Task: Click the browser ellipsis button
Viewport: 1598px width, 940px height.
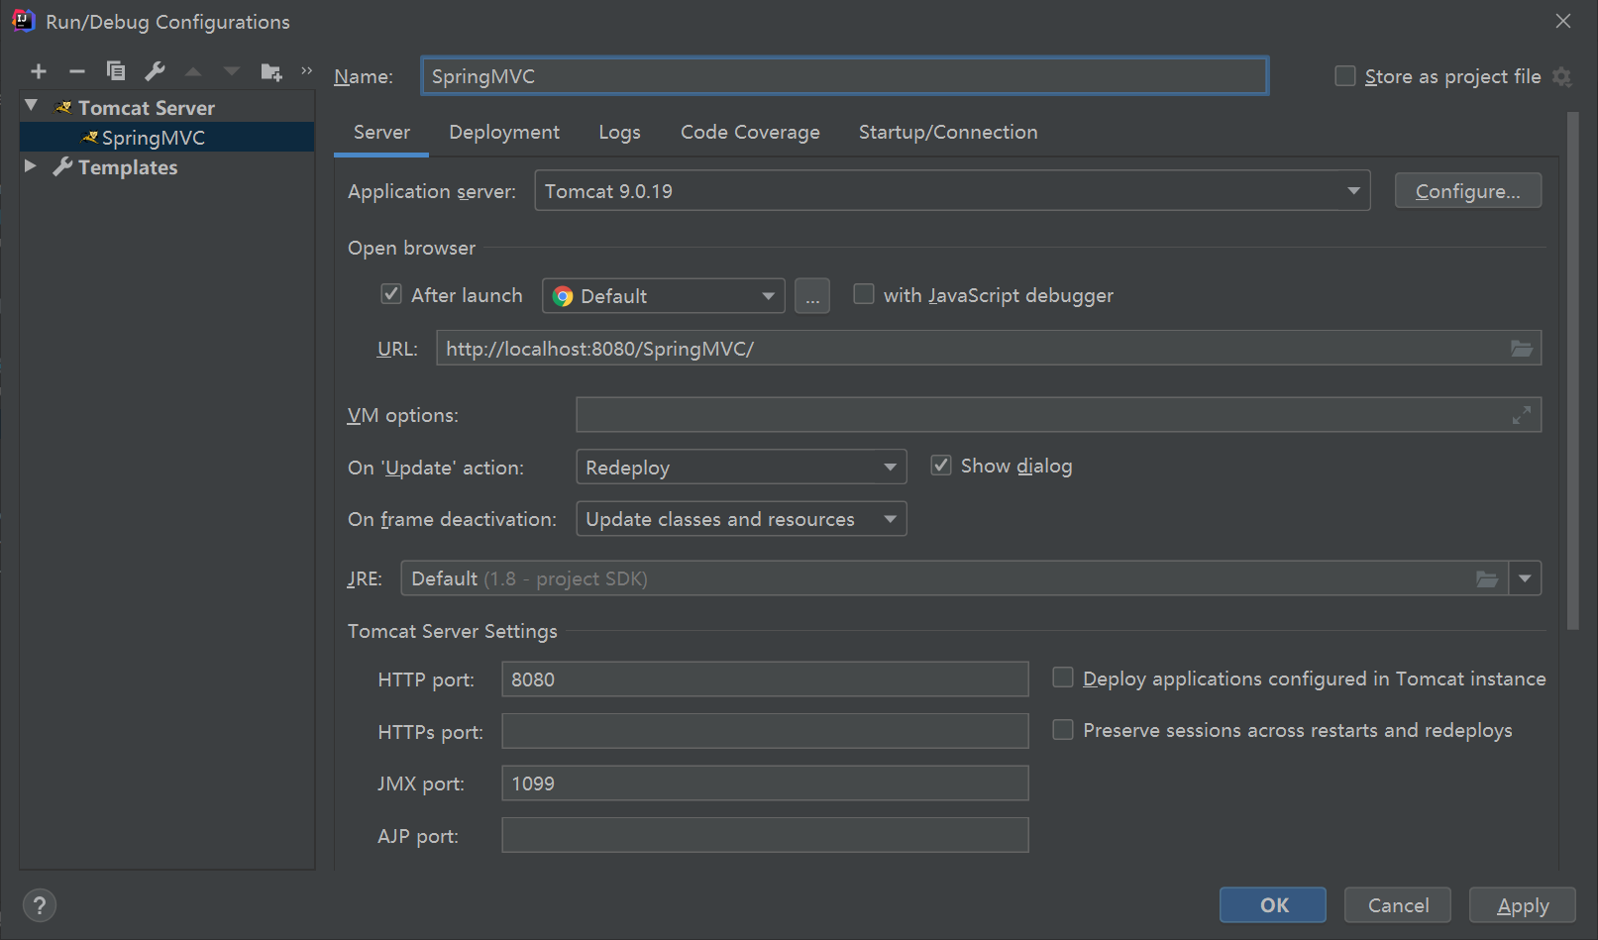Action: coord(812,295)
